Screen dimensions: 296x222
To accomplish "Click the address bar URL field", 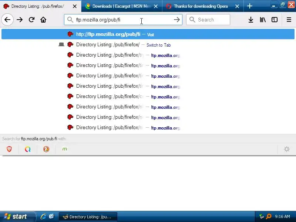I will tap(123, 20).
